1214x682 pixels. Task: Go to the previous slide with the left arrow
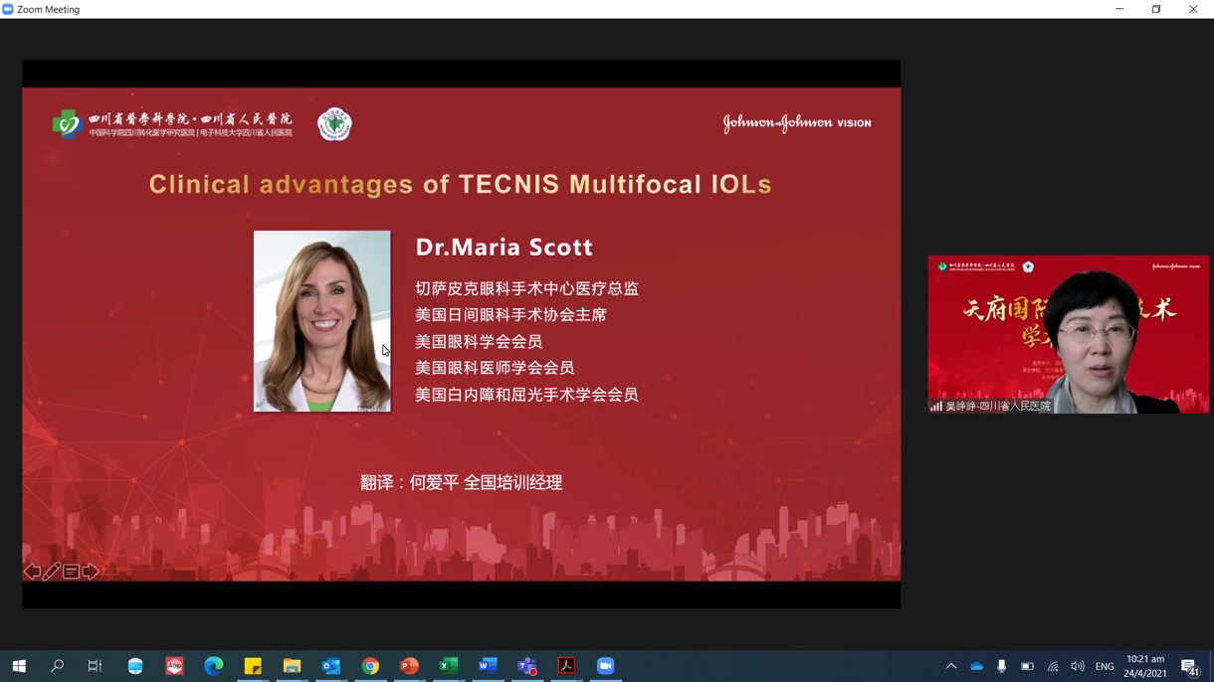pyautogui.click(x=32, y=572)
